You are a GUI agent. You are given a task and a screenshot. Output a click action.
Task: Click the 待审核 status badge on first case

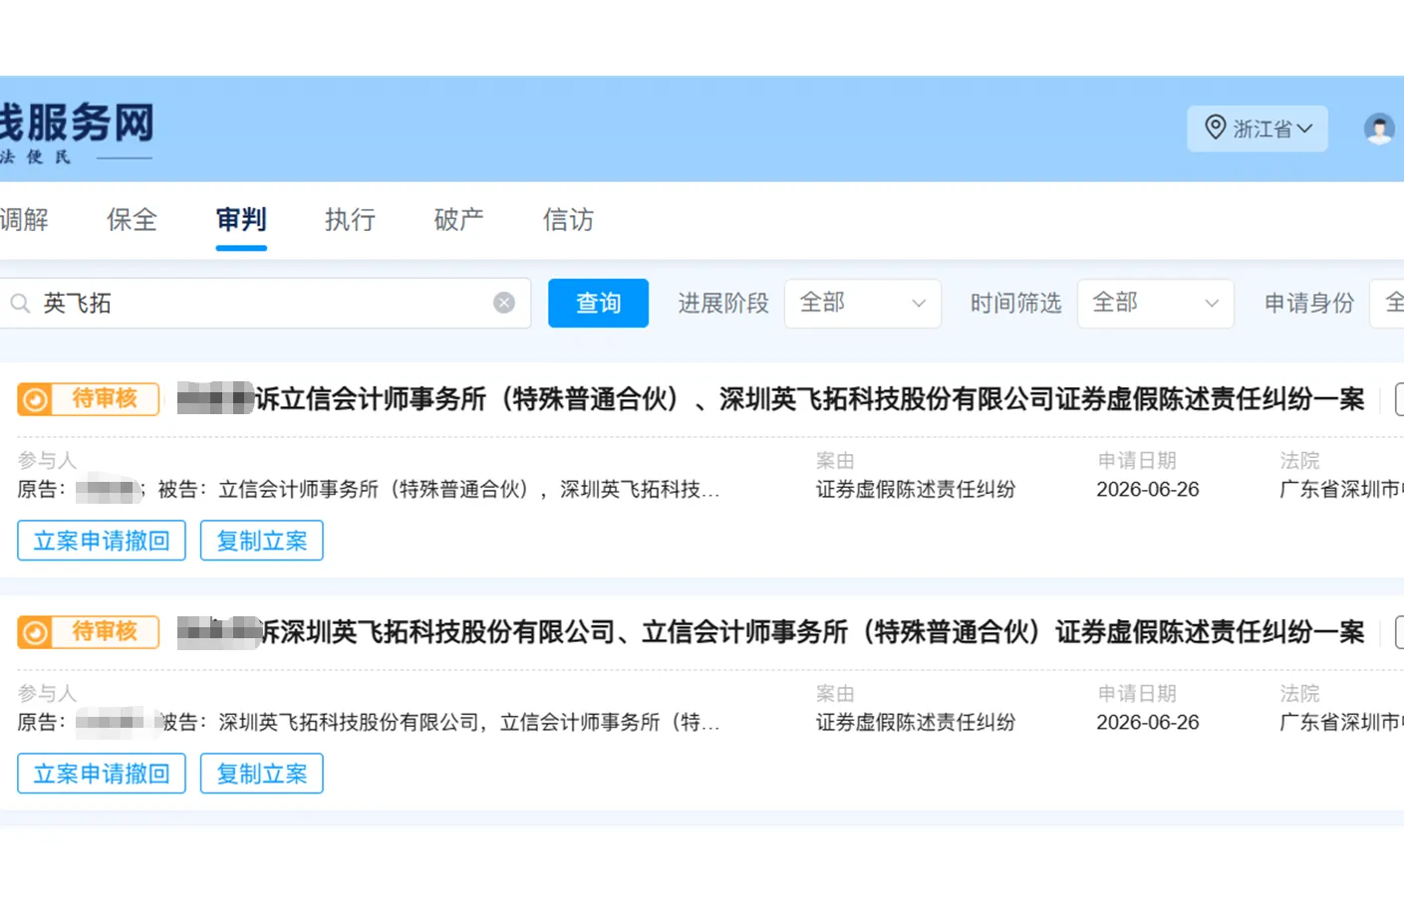click(89, 399)
